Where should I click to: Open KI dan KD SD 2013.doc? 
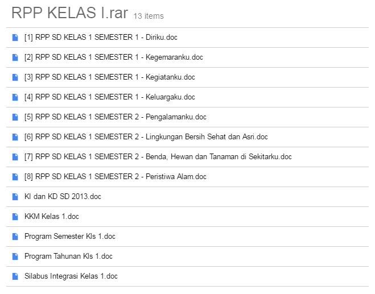[x=63, y=197]
